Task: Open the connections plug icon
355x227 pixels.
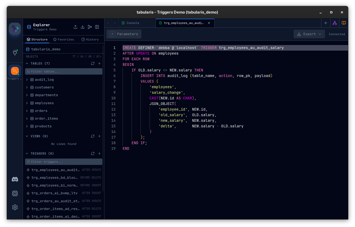Action: pyautogui.click(x=15, y=52)
